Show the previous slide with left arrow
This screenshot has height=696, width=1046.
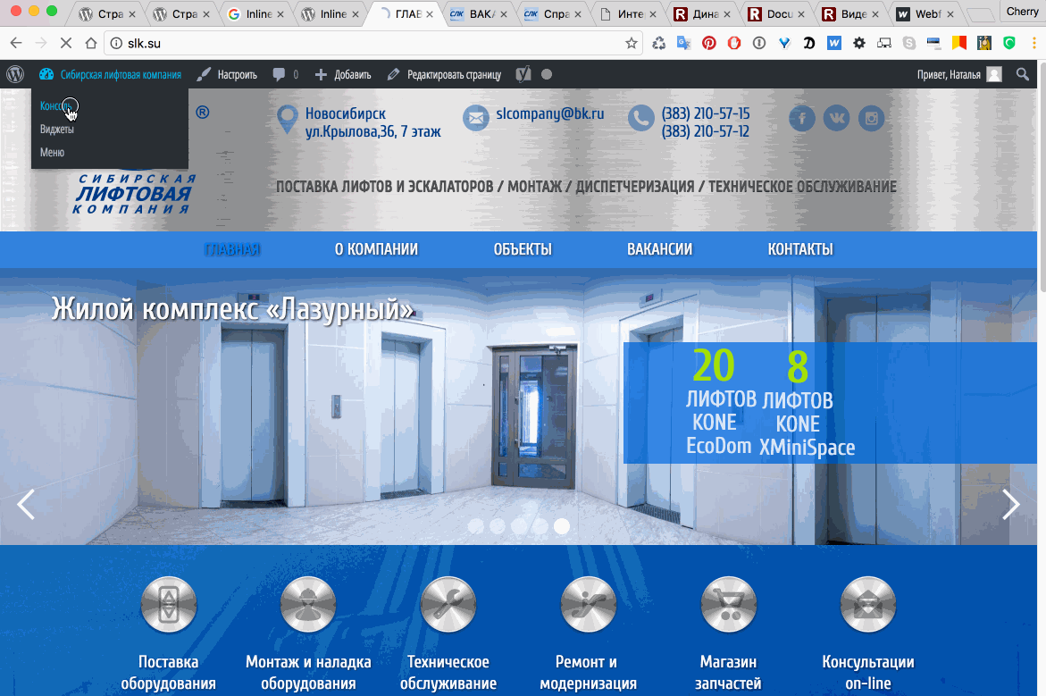coord(25,505)
